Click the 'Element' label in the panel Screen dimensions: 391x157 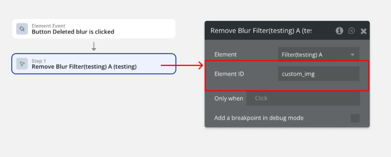(225, 55)
